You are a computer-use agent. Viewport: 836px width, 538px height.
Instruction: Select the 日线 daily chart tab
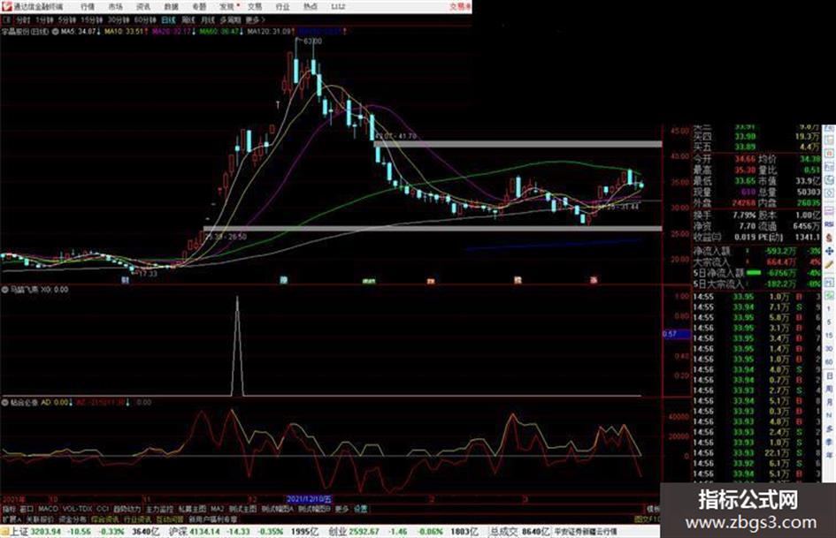tap(168, 19)
